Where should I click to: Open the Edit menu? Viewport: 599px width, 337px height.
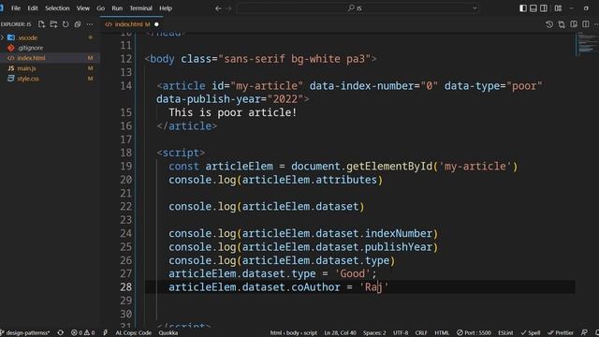click(33, 8)
